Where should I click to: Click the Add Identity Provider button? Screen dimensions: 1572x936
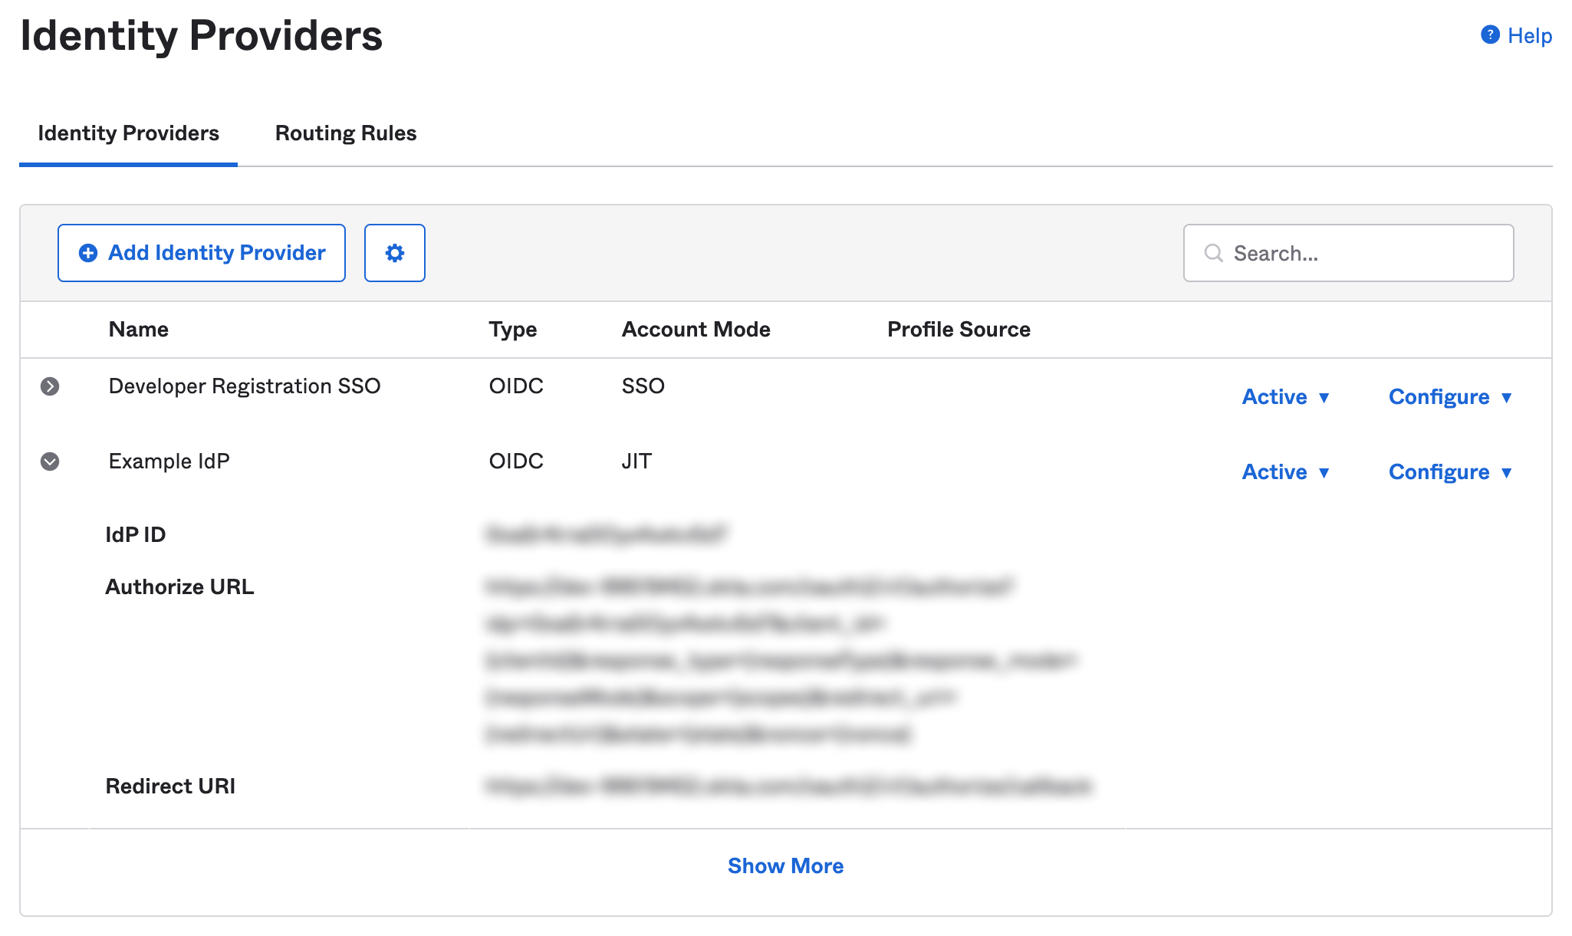click(x=202, y=253)
